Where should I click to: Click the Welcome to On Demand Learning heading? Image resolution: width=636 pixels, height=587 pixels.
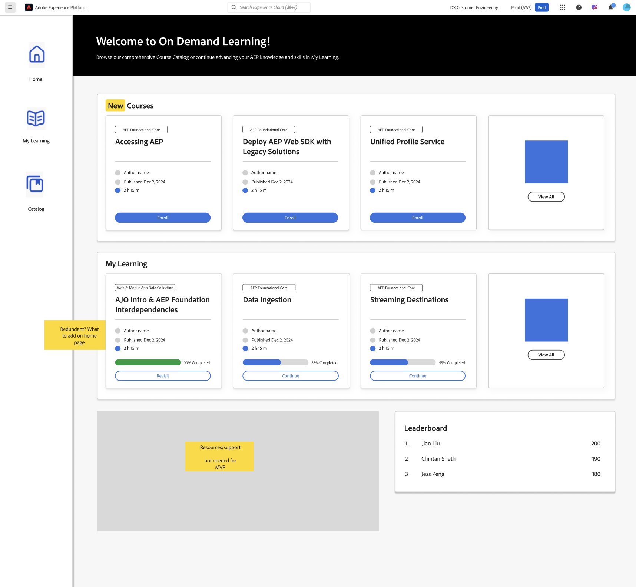(183, 42)
